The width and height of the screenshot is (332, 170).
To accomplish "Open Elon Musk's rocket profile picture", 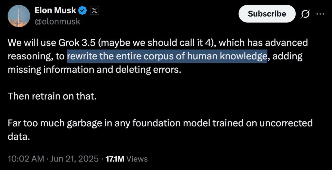I will point(19,16).
